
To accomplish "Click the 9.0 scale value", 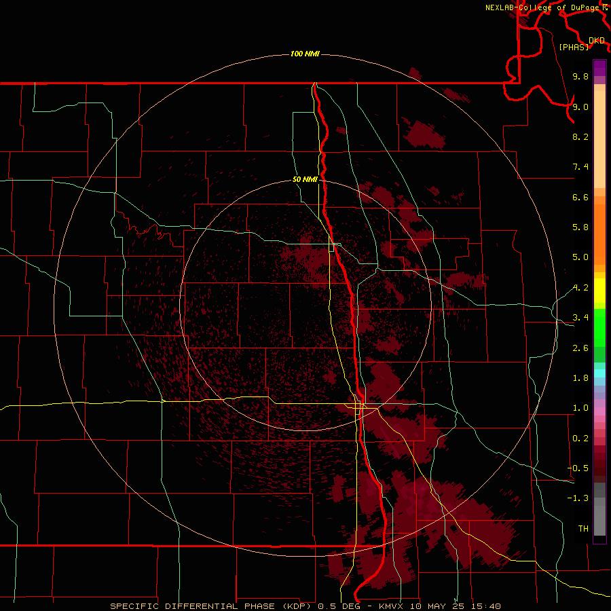I will click(x=580, y=107).
